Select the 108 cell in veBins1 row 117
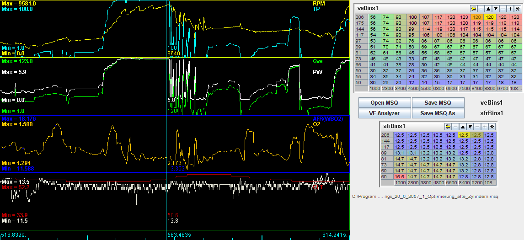Image resolution: width=524 pixels, height=240 pixels. [x=438, y=35]
